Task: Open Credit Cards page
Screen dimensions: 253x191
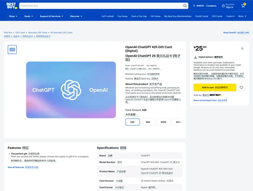Action: click(x=201, y=16)
